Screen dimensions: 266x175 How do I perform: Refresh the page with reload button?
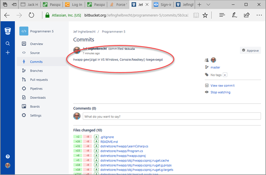point(31,15)
